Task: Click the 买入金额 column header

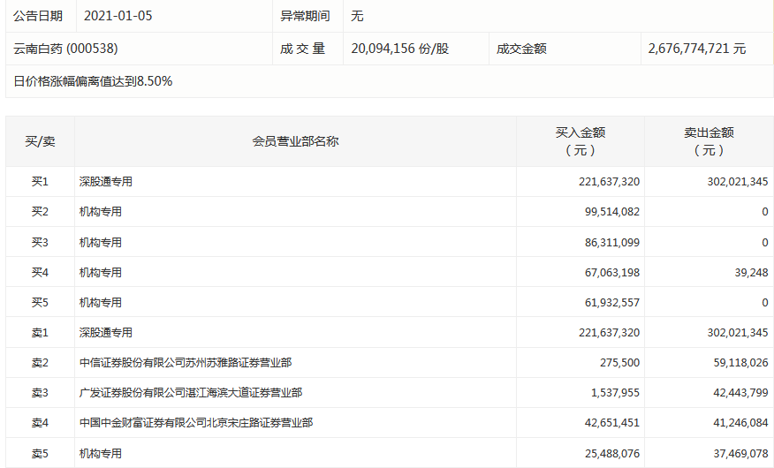Action: [x=580, y=141]
